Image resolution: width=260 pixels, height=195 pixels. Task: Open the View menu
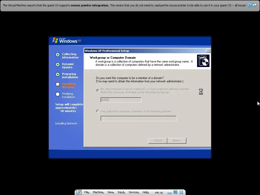(111, 192)
